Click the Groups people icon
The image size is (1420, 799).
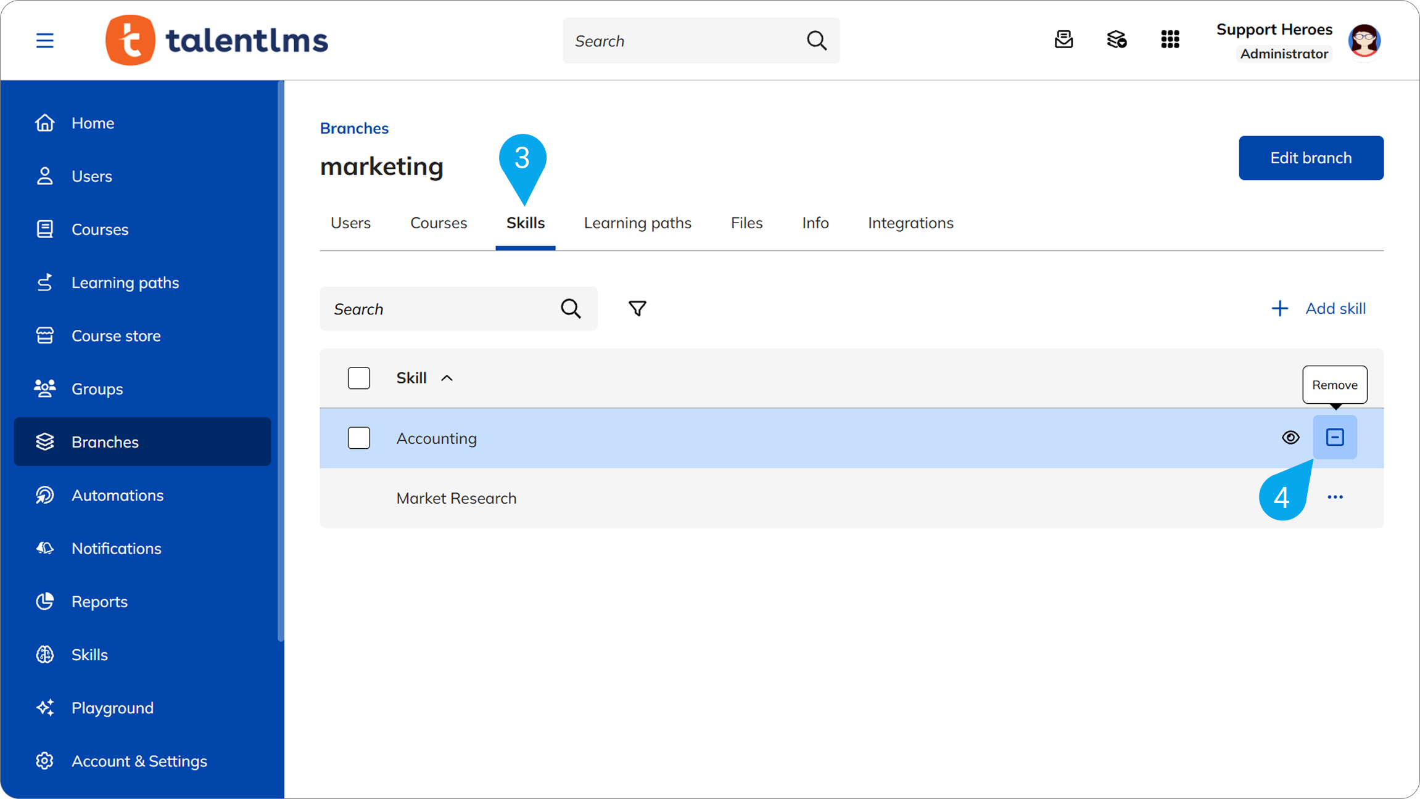[x=44, y=388]
